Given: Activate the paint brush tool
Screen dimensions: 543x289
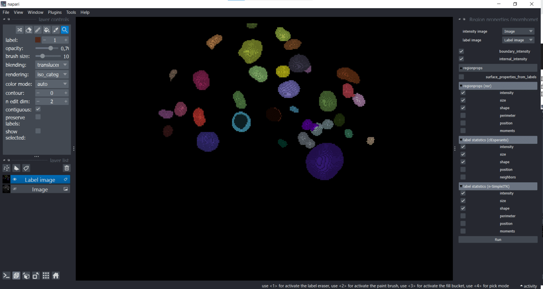Looking at the screenshot, I should [38, 30].
